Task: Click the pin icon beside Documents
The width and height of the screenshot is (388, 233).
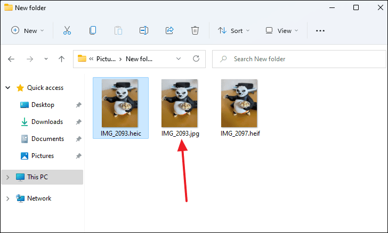Action: pos(79,139)
